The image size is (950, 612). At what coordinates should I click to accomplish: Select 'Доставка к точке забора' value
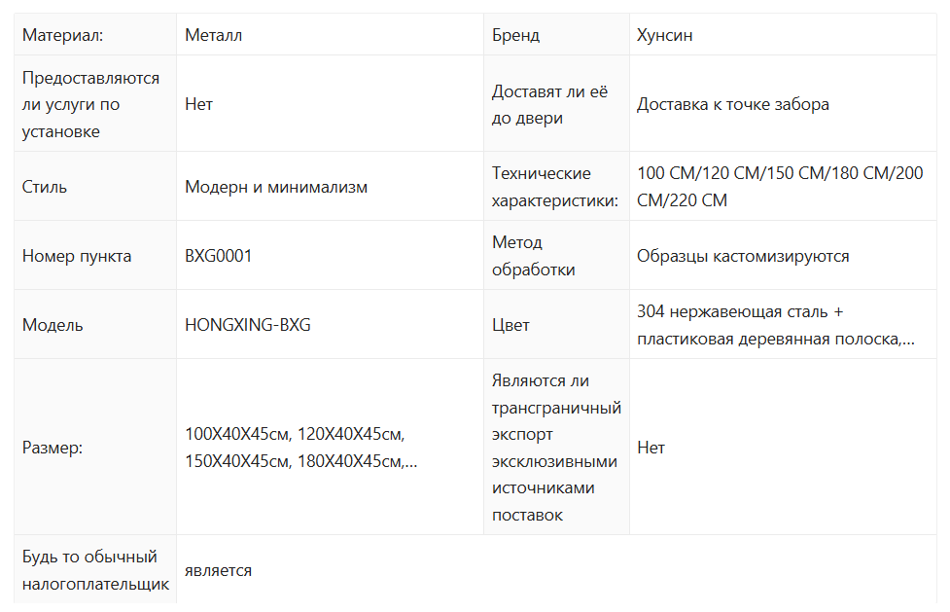(x=732, y=104)
